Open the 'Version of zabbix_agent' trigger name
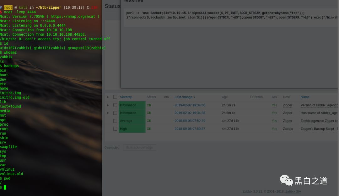This screenshot has width=339, height=196. pos(319,105)
